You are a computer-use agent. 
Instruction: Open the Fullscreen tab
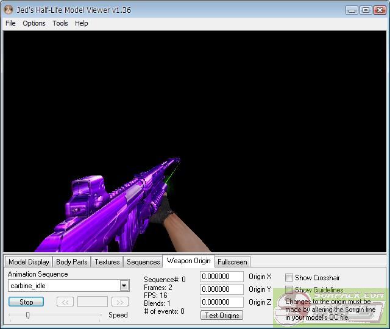pos(232,262)
